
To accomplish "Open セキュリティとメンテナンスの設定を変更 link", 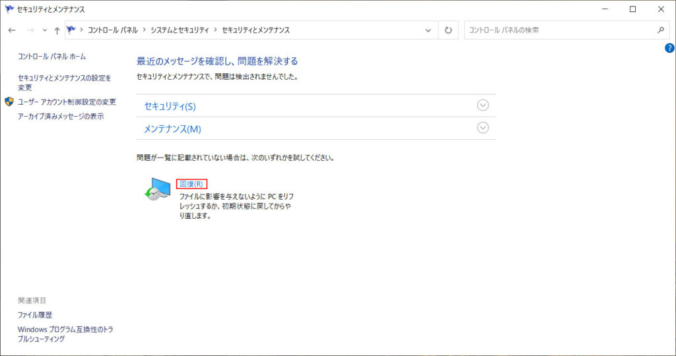I will point(64,82).
